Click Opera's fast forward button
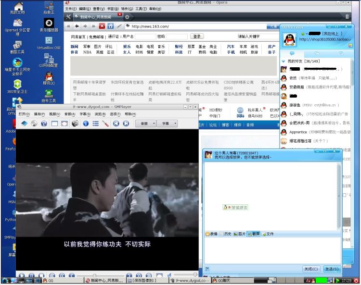The height and width of the screenshot is (285, 361). (93, 26)
